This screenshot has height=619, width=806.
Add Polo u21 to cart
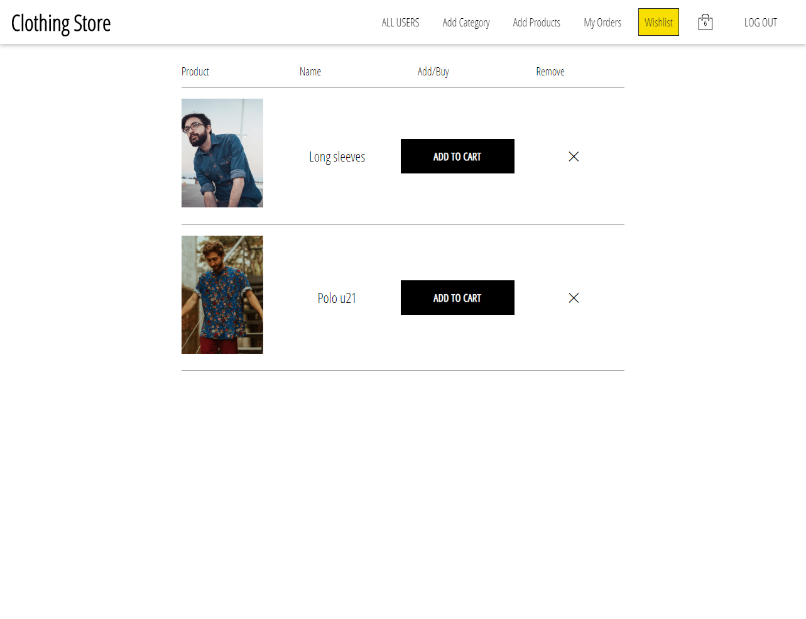pos(457,298)
